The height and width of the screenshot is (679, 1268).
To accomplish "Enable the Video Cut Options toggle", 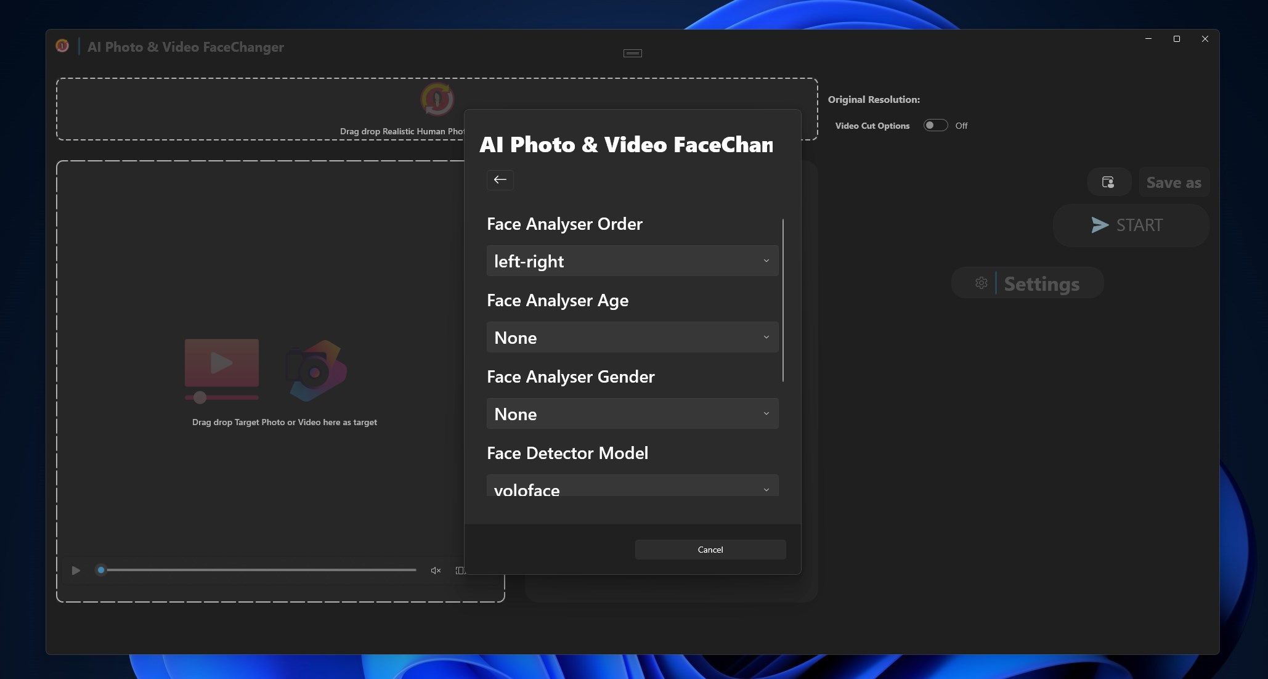I will point(935,125).
